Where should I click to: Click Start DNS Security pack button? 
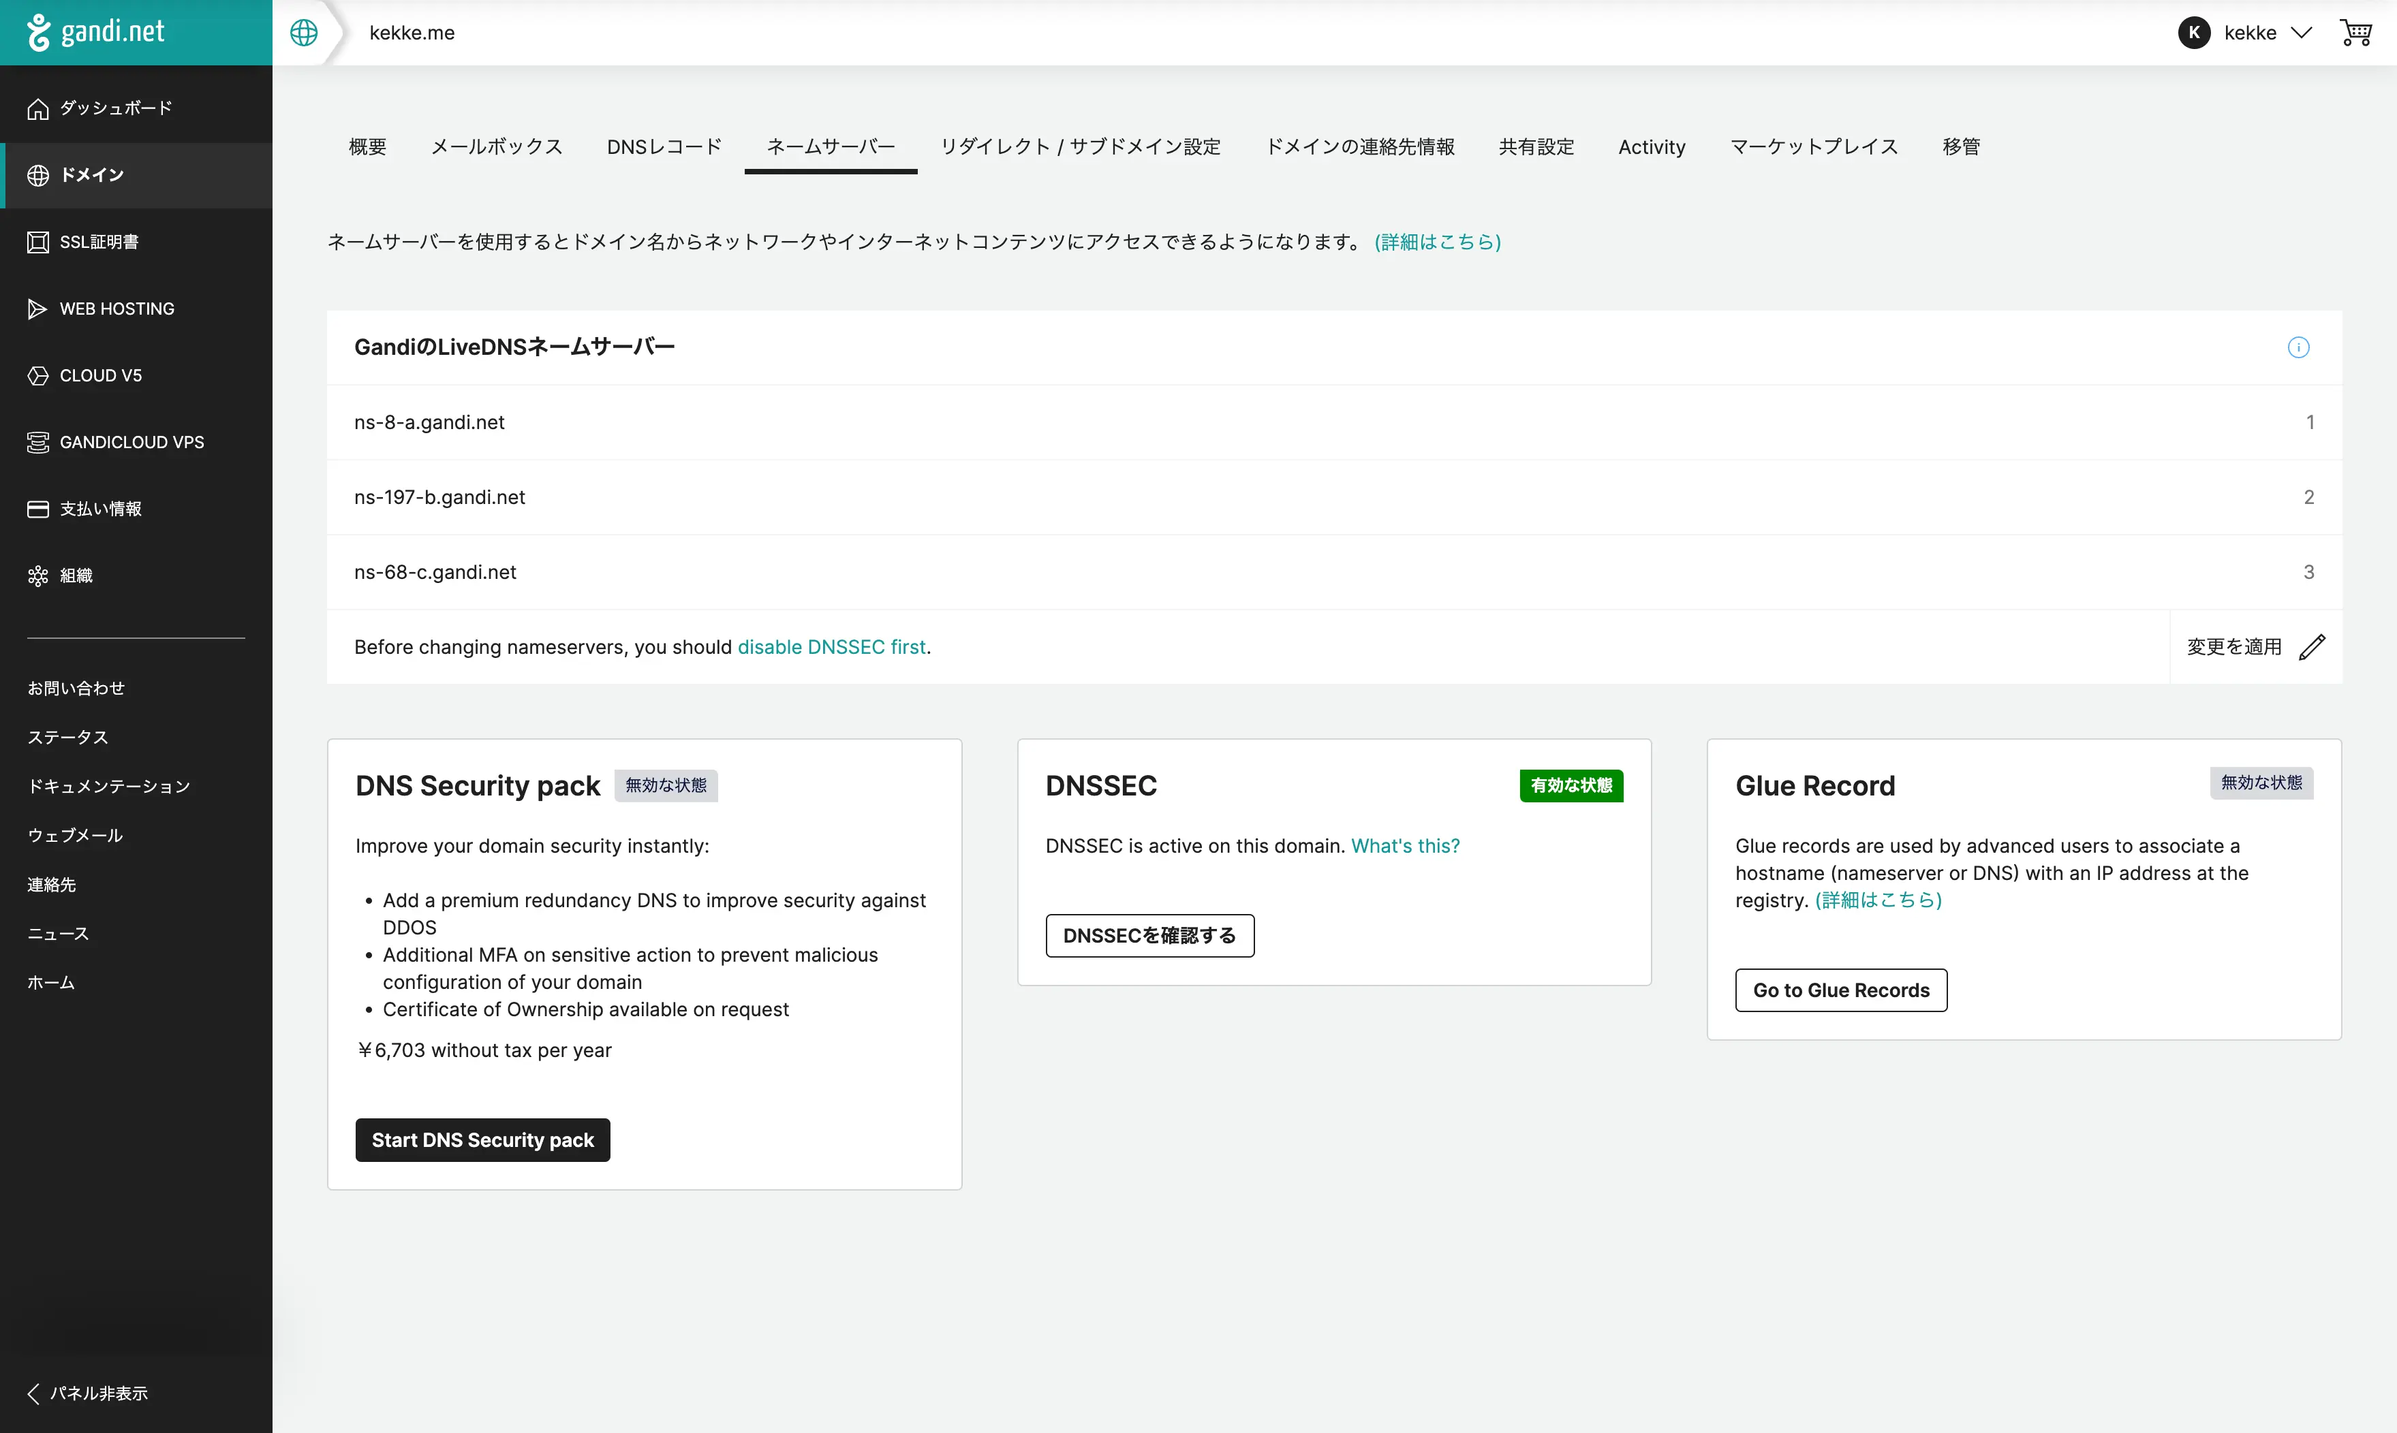[x=483, y=1140]
